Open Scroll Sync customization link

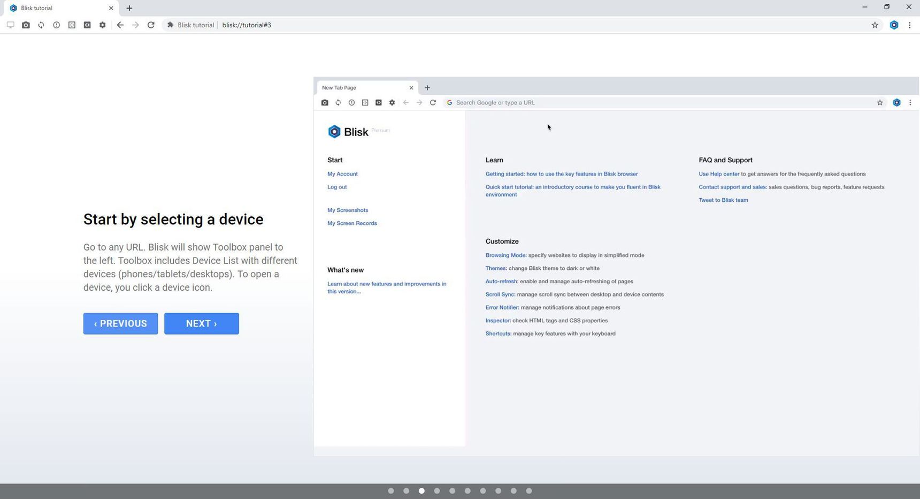(x=501, y=294)
